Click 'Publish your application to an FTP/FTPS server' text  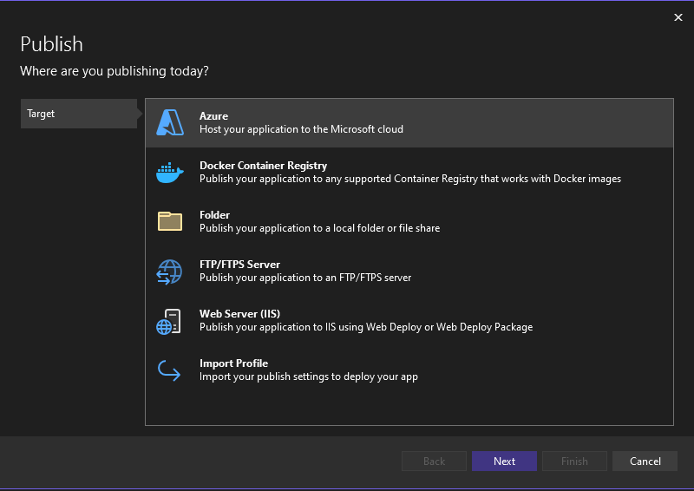305,278
